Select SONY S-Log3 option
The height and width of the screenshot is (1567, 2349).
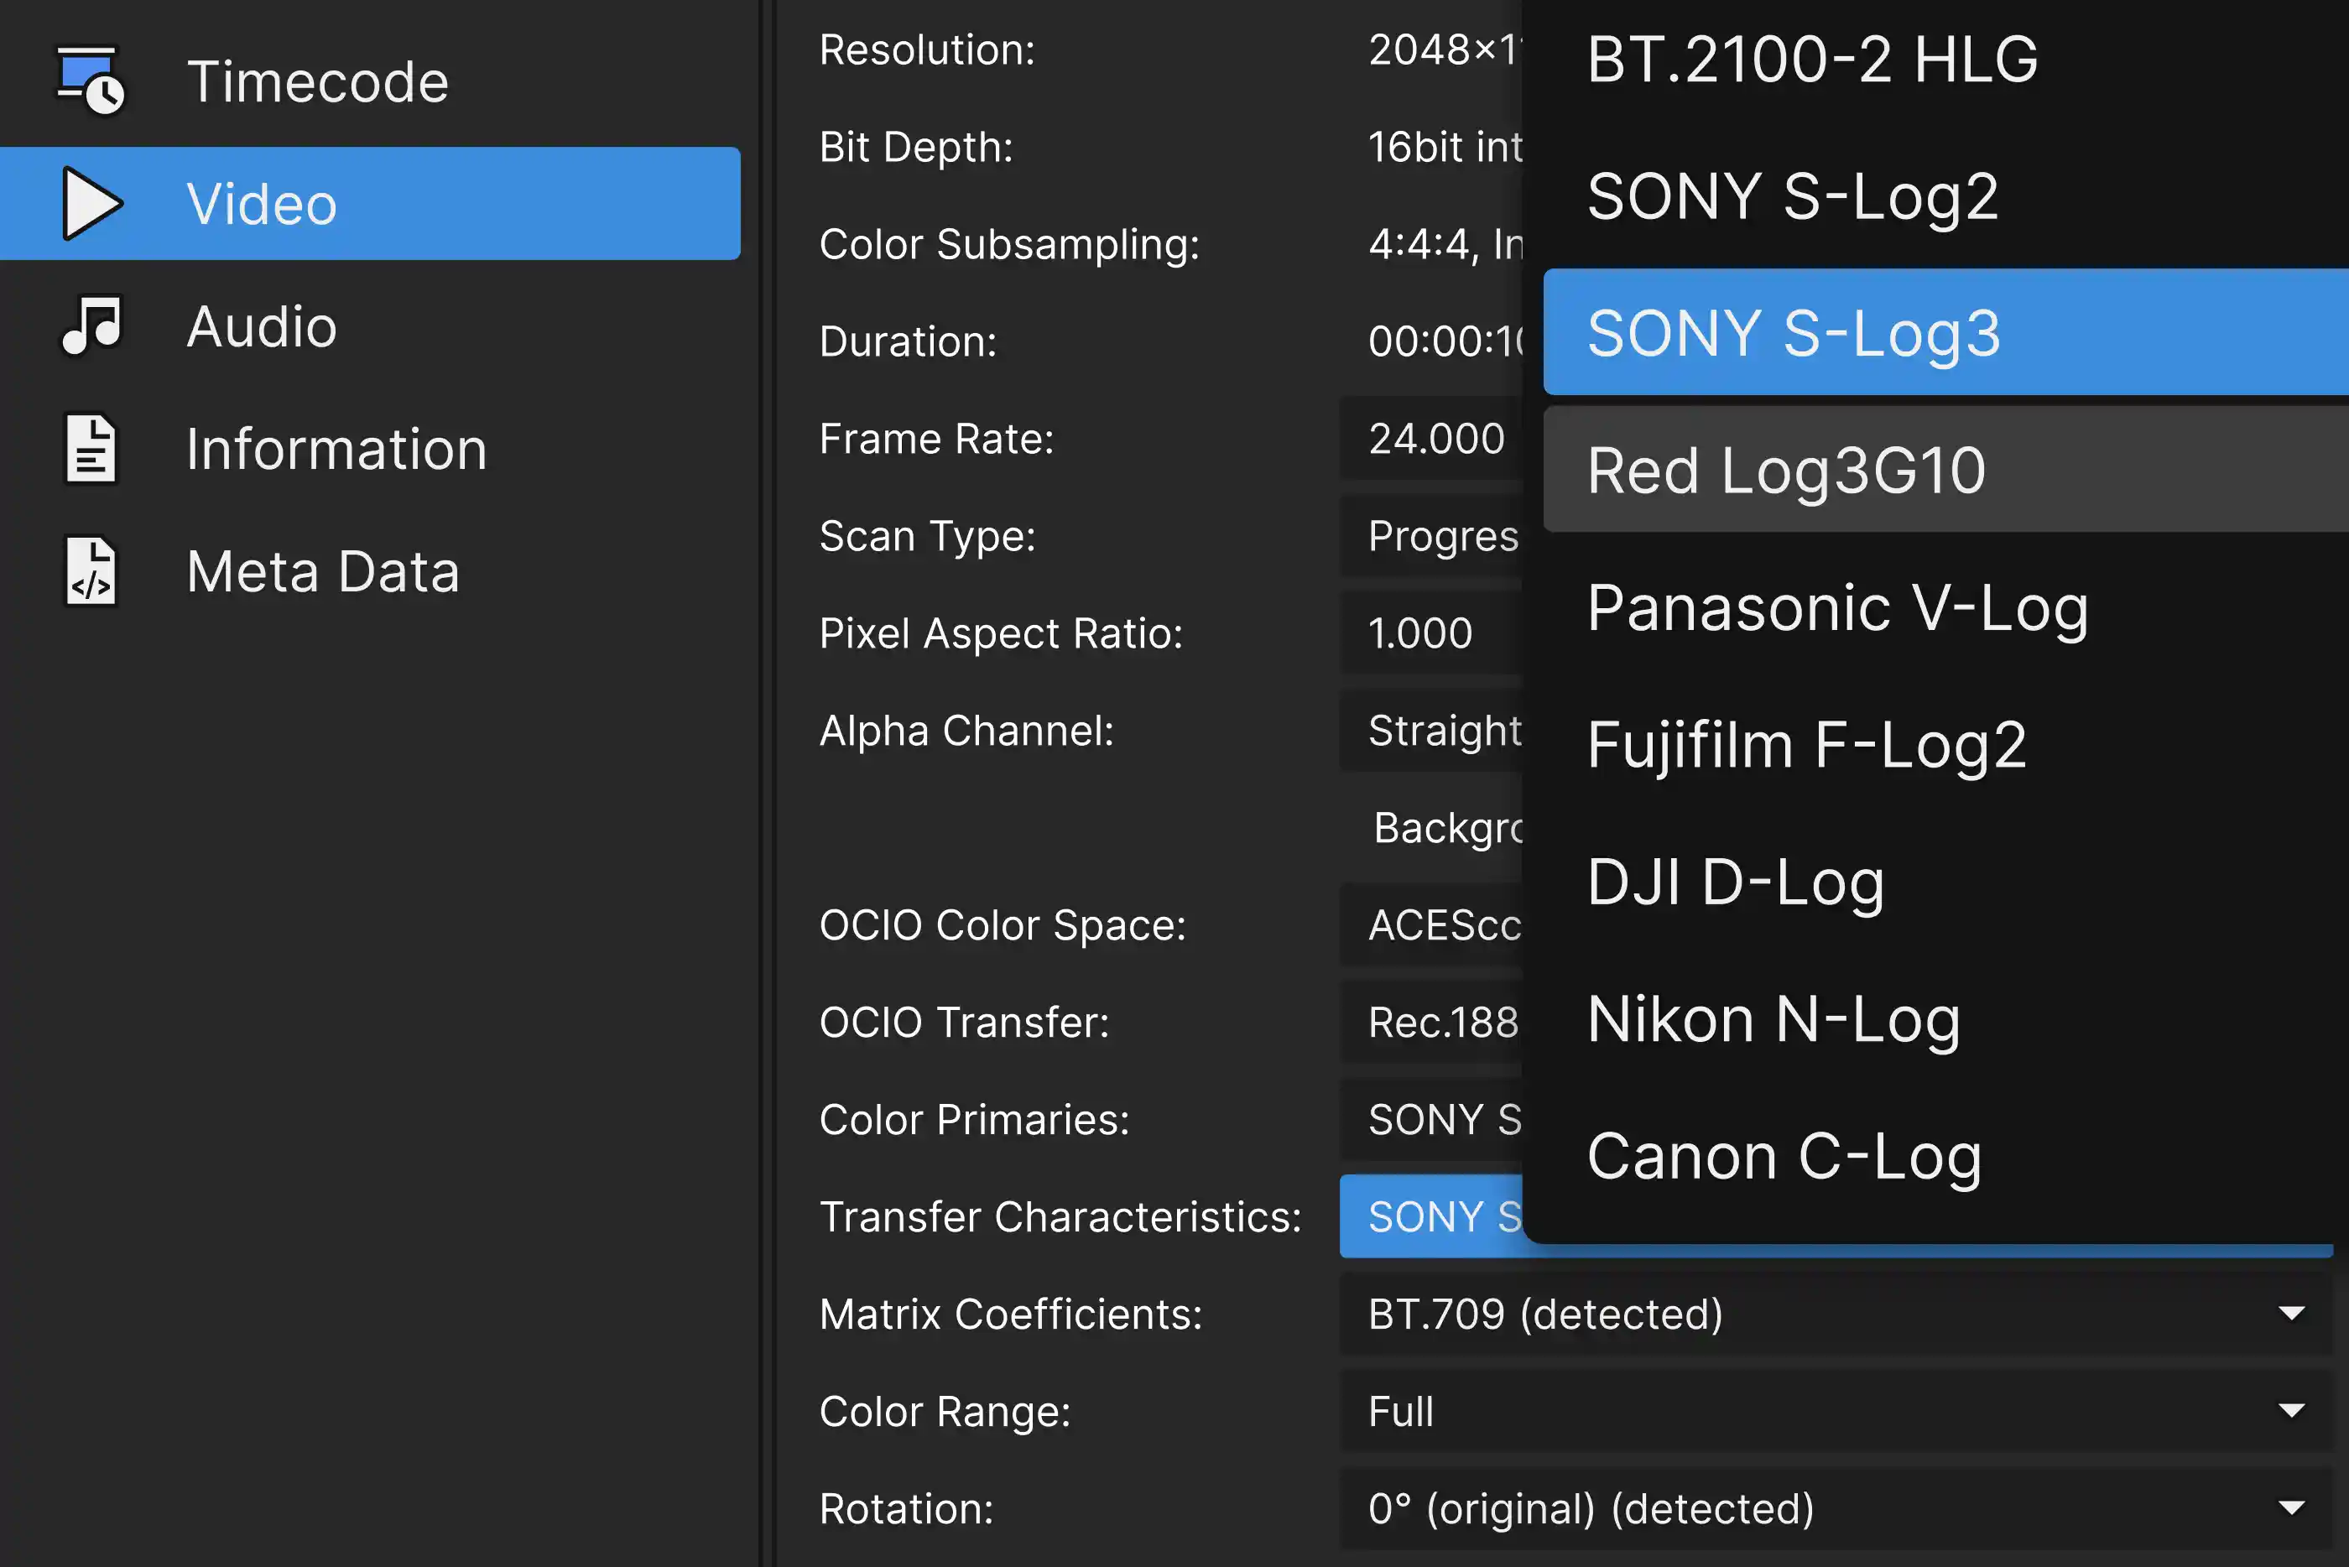(1945, 332)
